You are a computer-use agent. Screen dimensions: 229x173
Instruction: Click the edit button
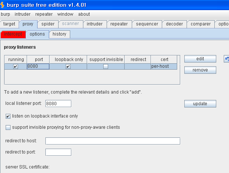tap(200, 59)
